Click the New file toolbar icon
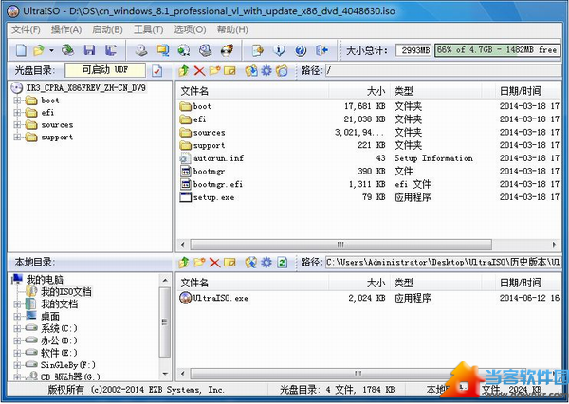 [21, 50]
